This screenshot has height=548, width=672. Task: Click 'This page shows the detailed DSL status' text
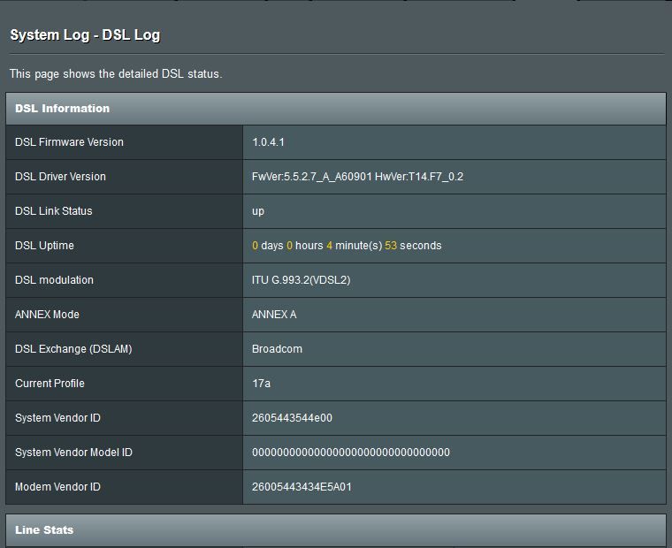point(116,73)
